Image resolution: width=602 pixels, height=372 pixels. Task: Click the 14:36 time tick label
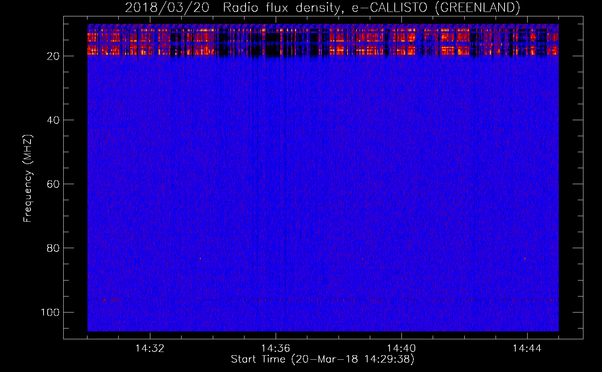click(x=276, y=348)
